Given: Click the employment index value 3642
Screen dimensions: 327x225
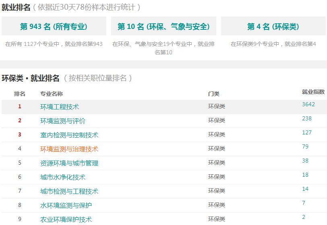Looking at the screenshot, I should coord(308,104).
